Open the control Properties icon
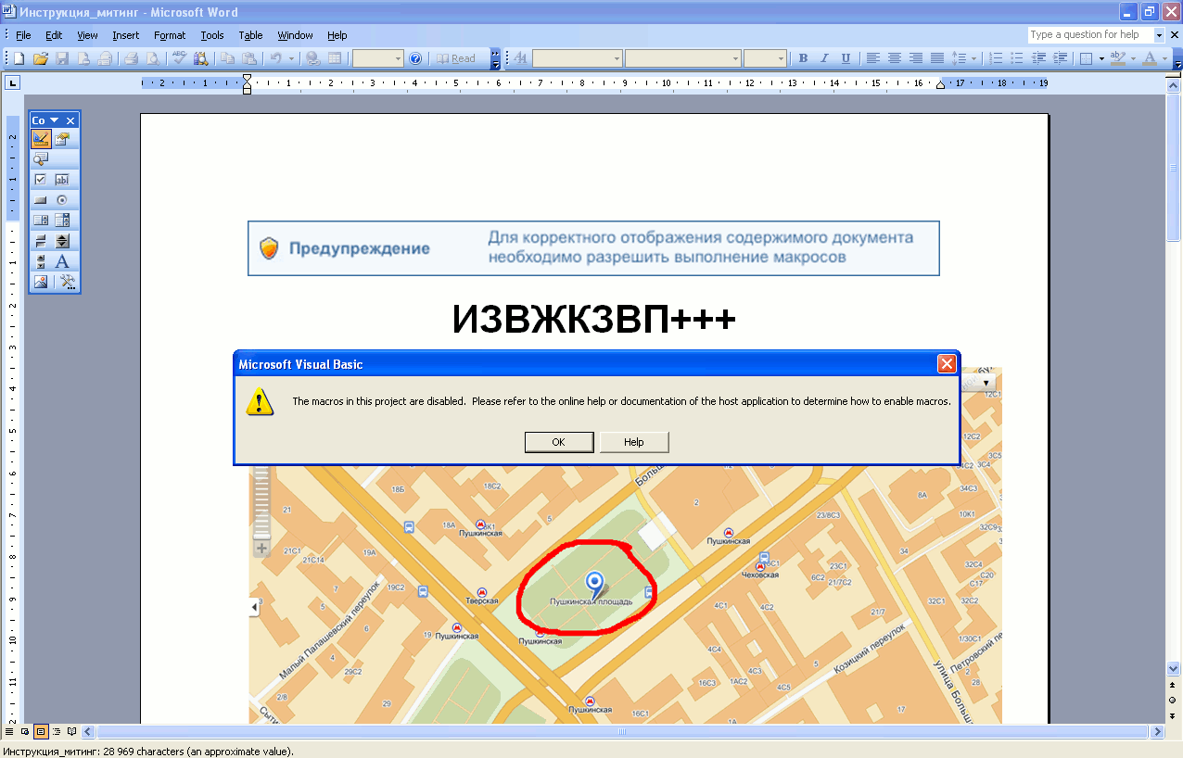The width and height of the screenshot is (1183, 758). click(63, 139)
